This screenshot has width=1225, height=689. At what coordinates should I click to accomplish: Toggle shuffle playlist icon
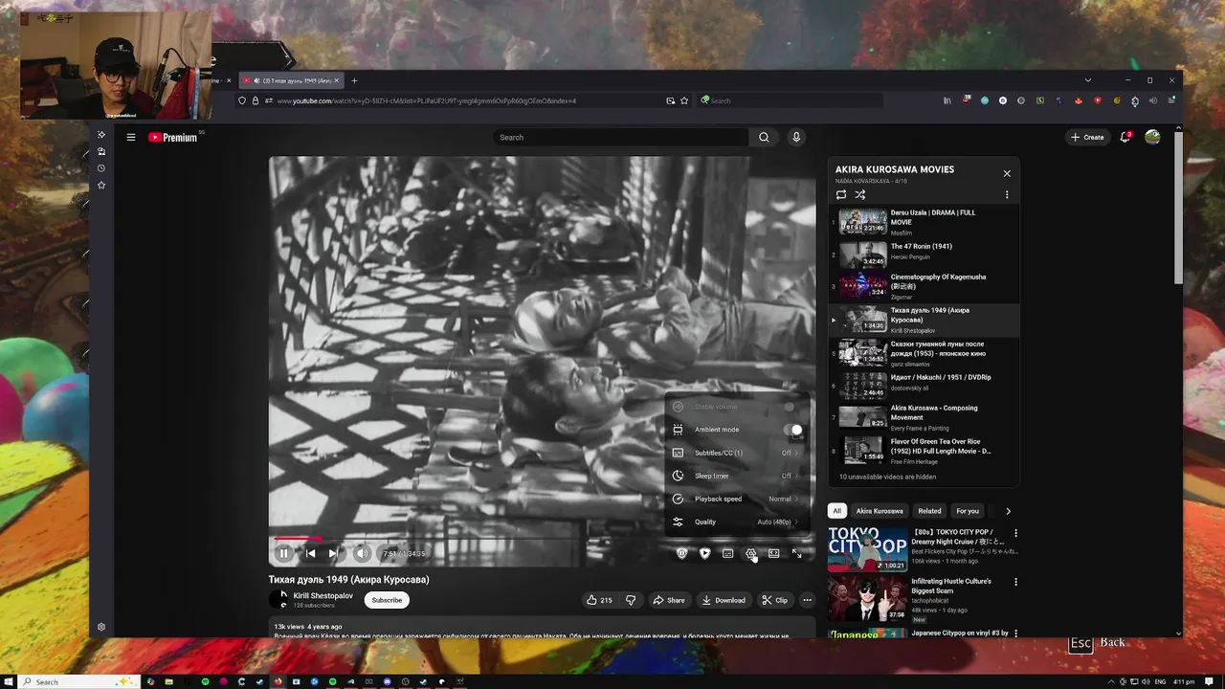(x=860, y=194)
